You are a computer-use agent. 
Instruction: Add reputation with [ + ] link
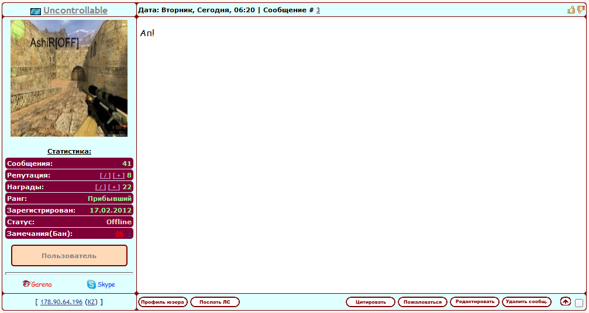(119, 175)
